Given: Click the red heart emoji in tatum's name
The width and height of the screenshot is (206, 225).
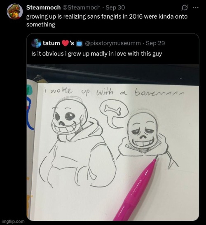Looking at the screenshot, I should coord(65,43).
